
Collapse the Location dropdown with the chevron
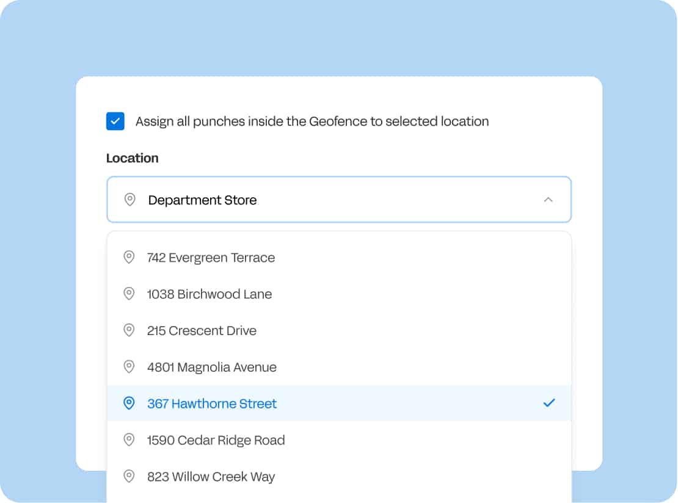(548, 200)
